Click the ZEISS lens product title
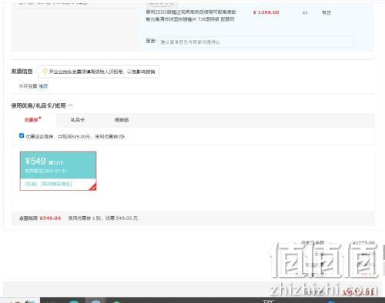Viewport: 385px width, 303px height. 191,15
